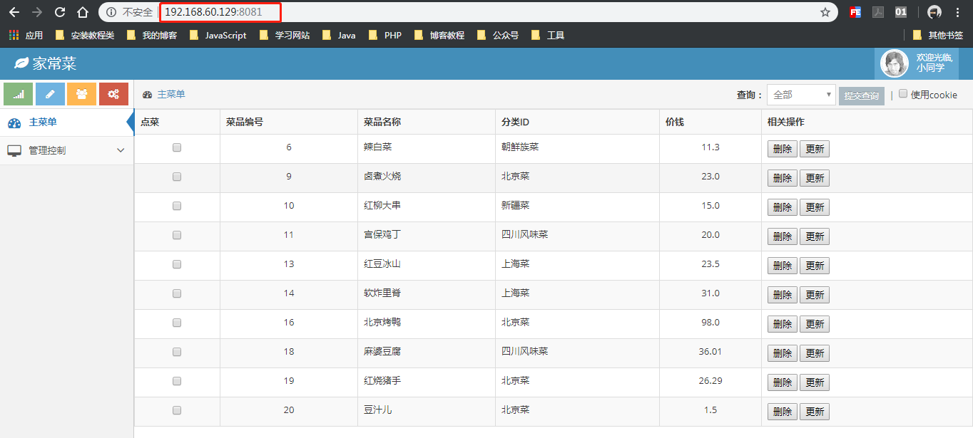This screenshot has height=438, width=973.
Task: Click the 家常菜 leaf logo
Action: pos(21,63)
